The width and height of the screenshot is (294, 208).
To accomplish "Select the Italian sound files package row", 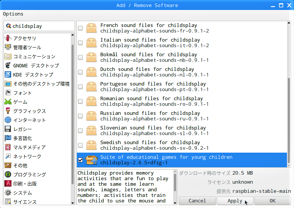I will [182, 43].
